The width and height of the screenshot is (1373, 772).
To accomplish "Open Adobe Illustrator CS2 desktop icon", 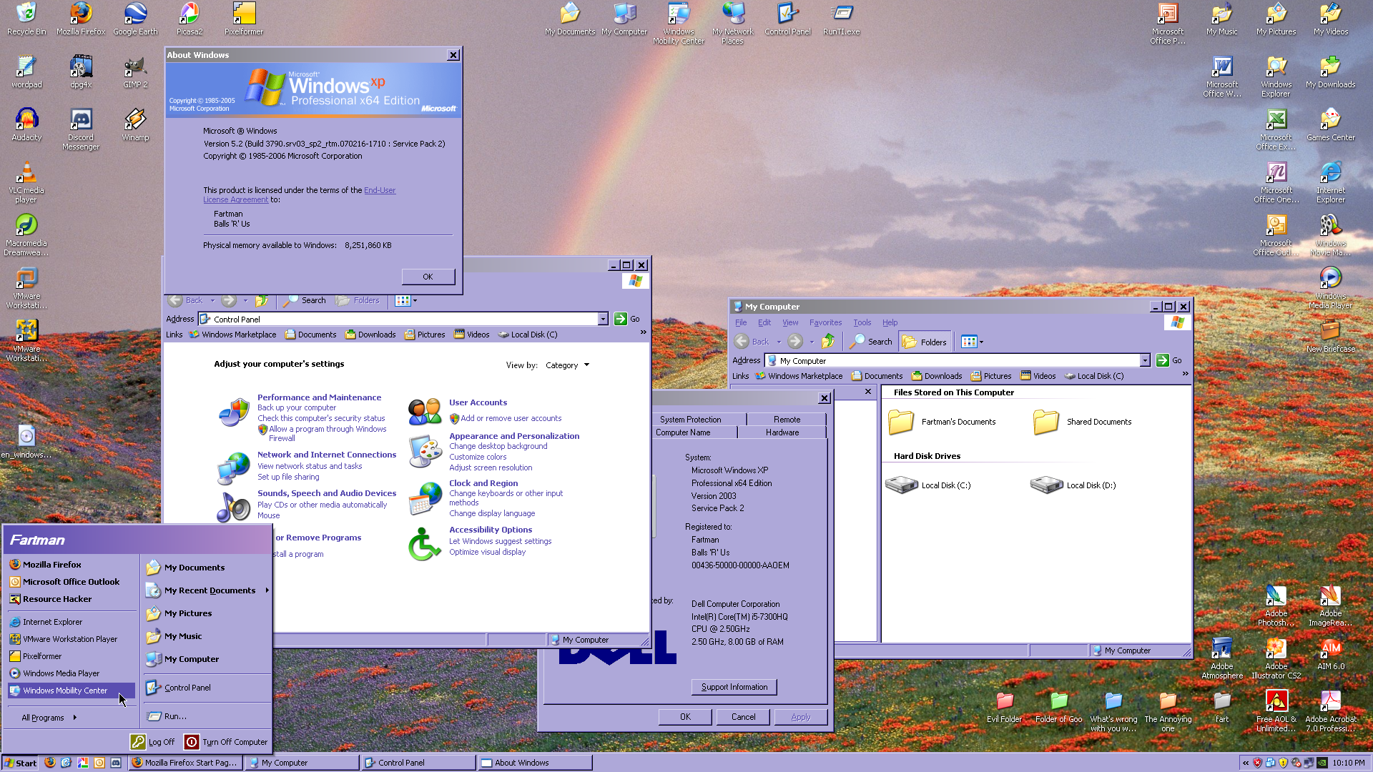I will click(1276, 658).
